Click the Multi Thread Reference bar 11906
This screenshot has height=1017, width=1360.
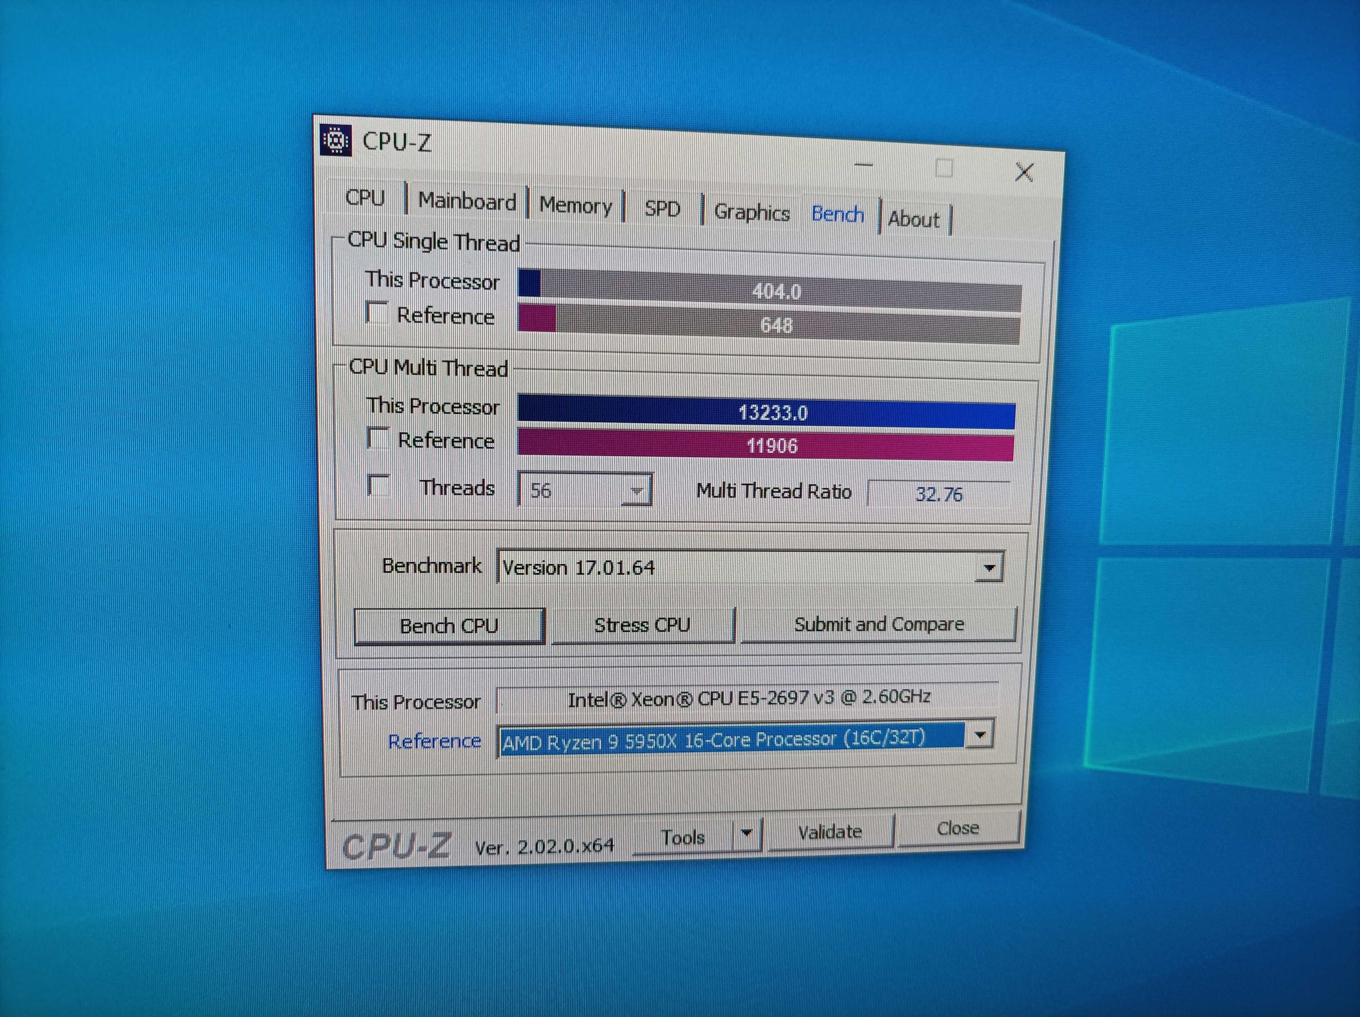[x=765, y=445]
